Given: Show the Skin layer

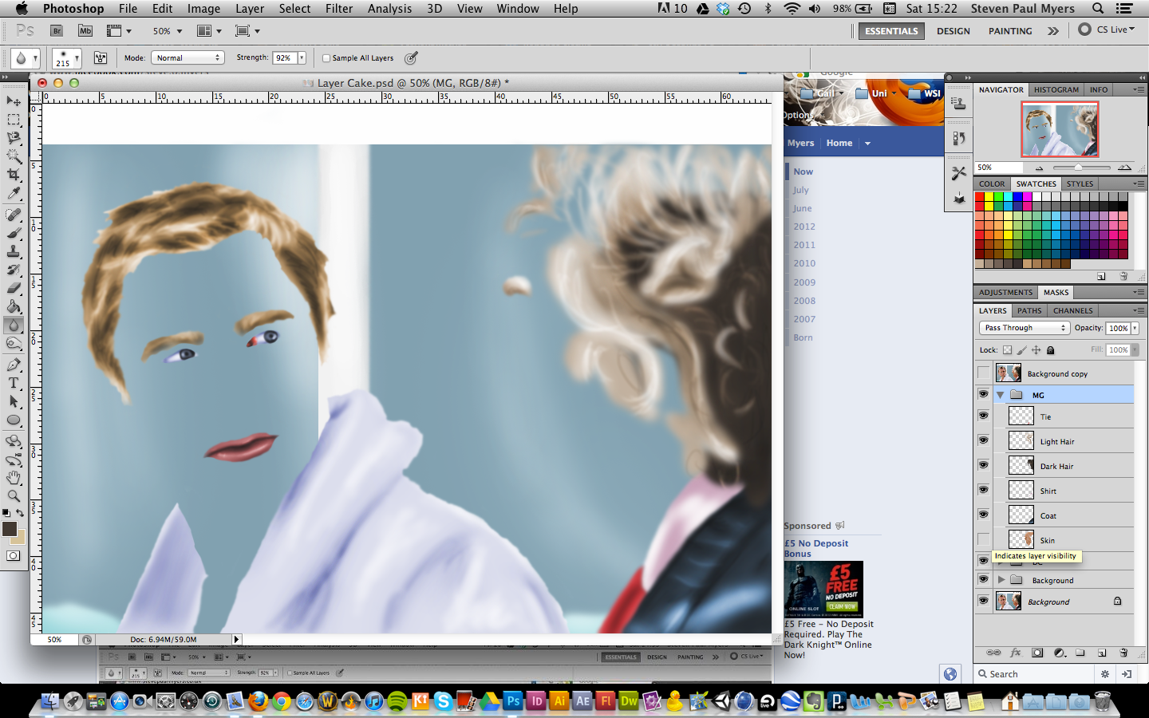Looking at the screenshot, I should [983, 539].
